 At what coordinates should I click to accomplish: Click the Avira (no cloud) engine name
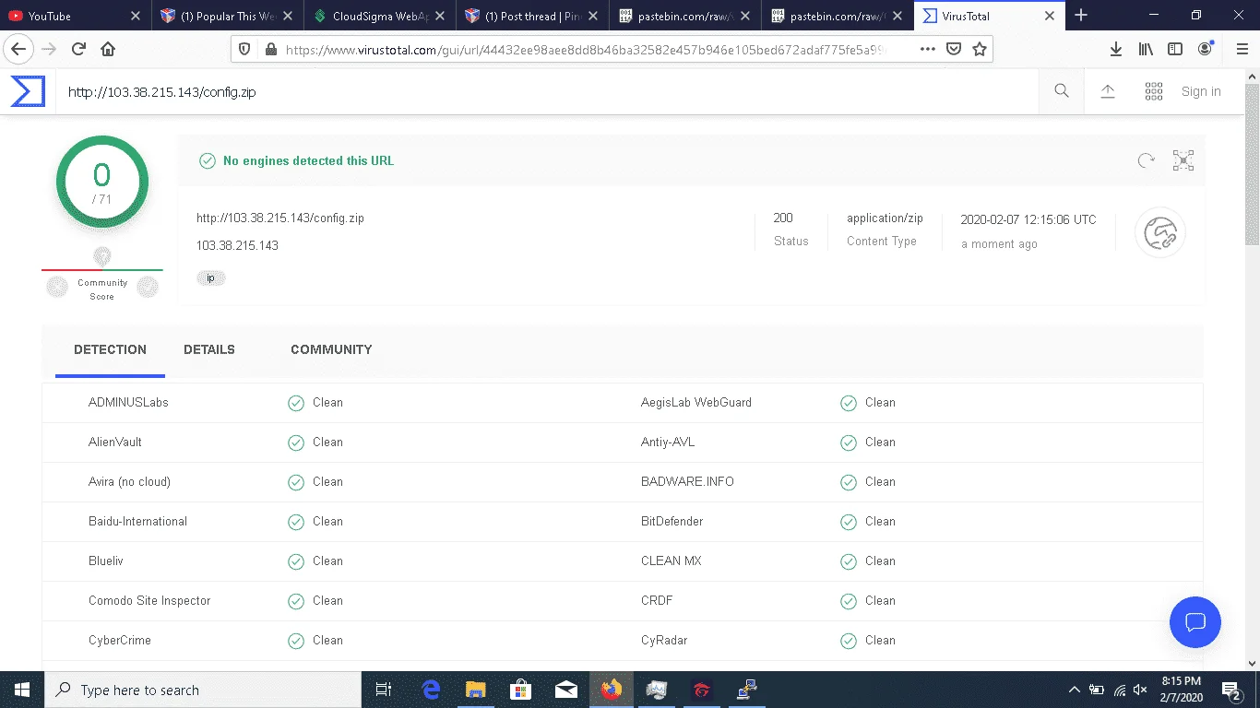(129, 481)
